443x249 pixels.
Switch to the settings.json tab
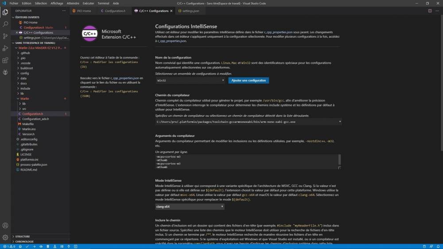(188, 11)
